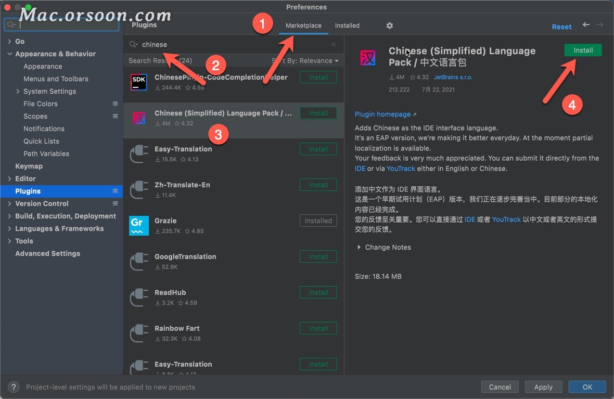Click the forward arrow next to Reset
Screen dimensions: 614x399
point(600,24)
